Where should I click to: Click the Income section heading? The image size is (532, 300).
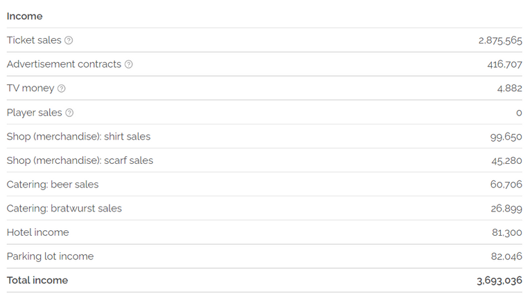tap(24, 17)
